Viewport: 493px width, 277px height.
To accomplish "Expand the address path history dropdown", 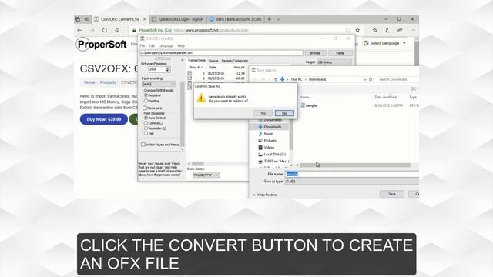I will coord(364,79).
